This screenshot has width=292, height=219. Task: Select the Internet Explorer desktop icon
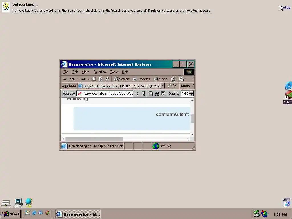point(289,86)
